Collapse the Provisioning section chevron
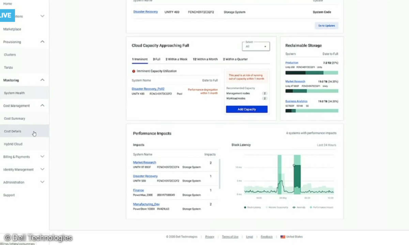This screenshot has width=409, height=245. tap(42, 42)
